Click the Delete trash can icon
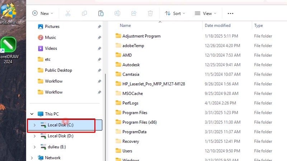The width and height of the screenshot is (287, 161). 150,13
